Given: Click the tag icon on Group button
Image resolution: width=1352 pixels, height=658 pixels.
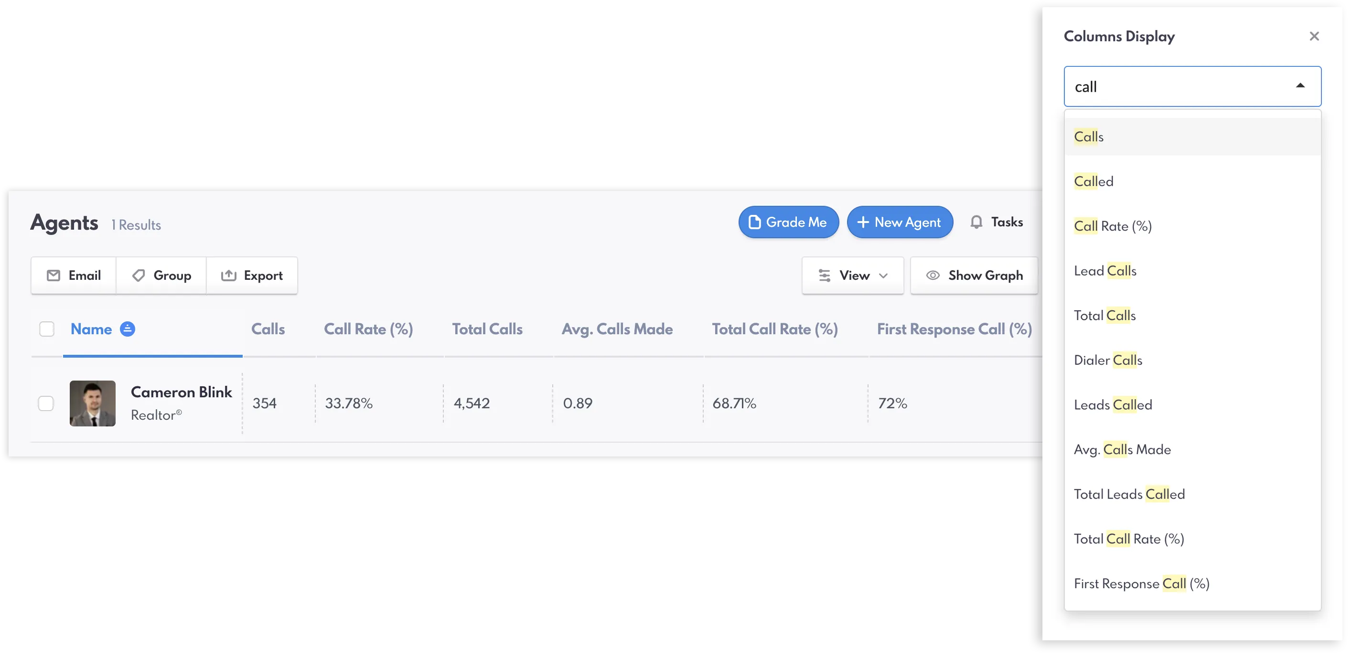Looking at the screenshot, I should (x=139, y=276).
